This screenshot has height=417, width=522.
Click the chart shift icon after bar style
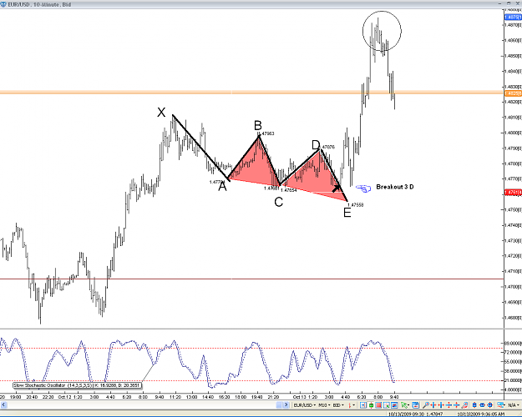(x=363, y=405)
